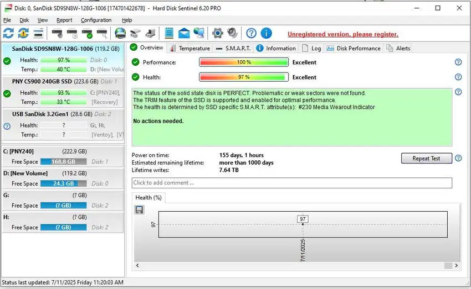Viewport: 471px width, 289px height.
Task: Click the globe-over-disk toolbar icon
Action: 120,33
